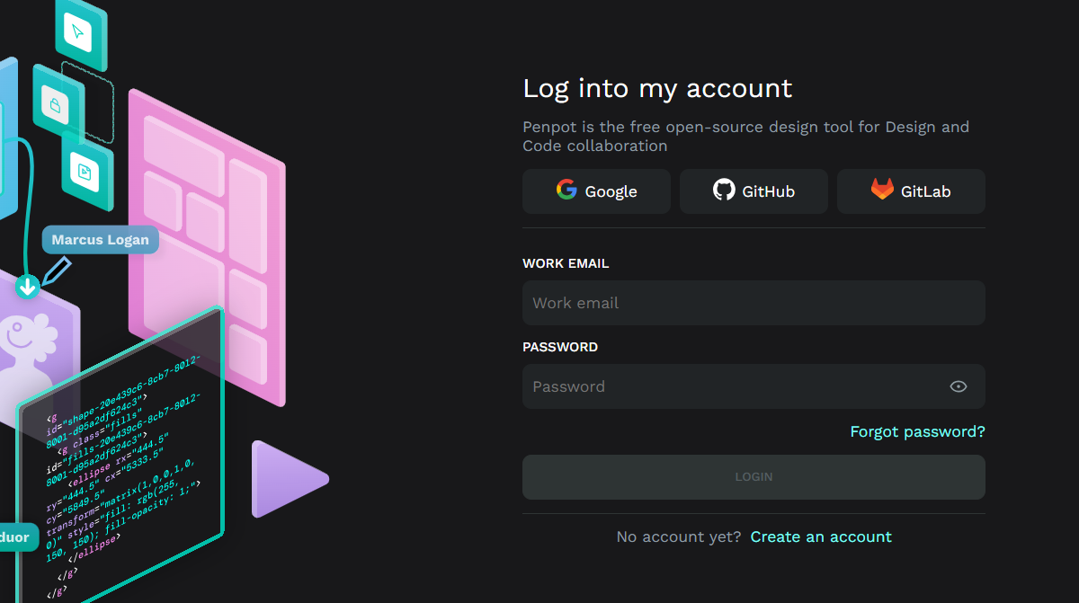This screenshot has width=1079, height=603.
Task: Click the Work email input field
Action: [x=754, y=303]
